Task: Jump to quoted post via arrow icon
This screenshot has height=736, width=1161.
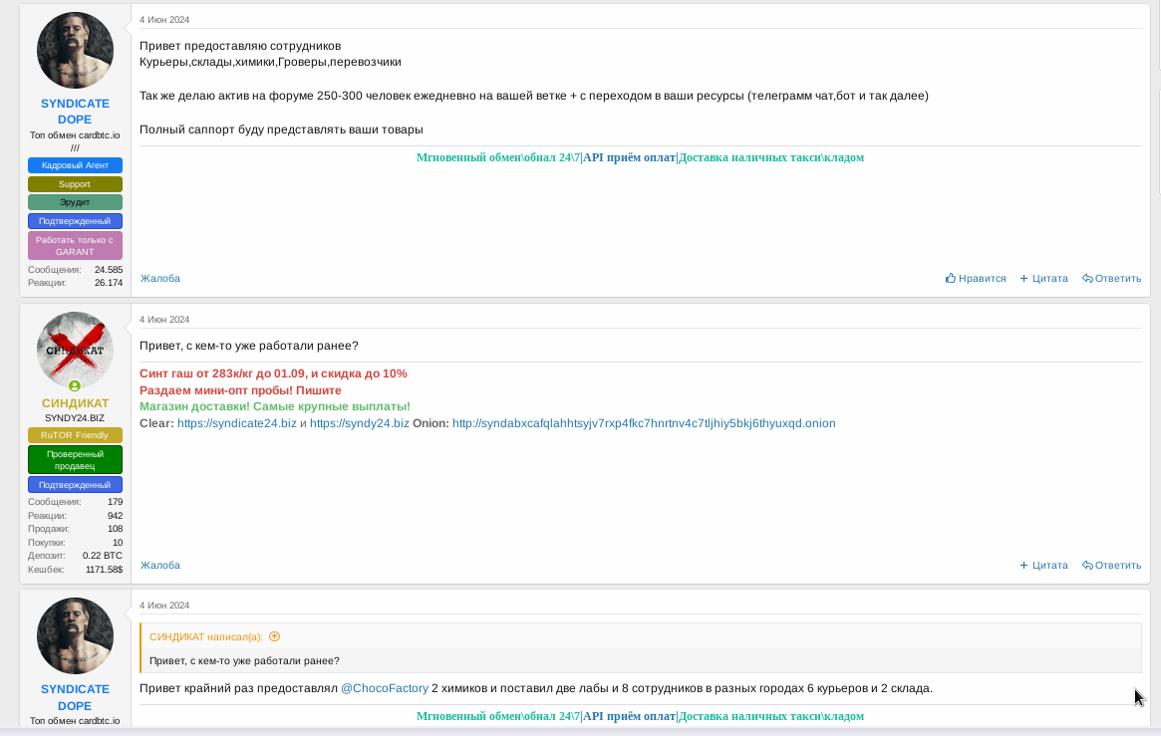Action: click(274, 636)
